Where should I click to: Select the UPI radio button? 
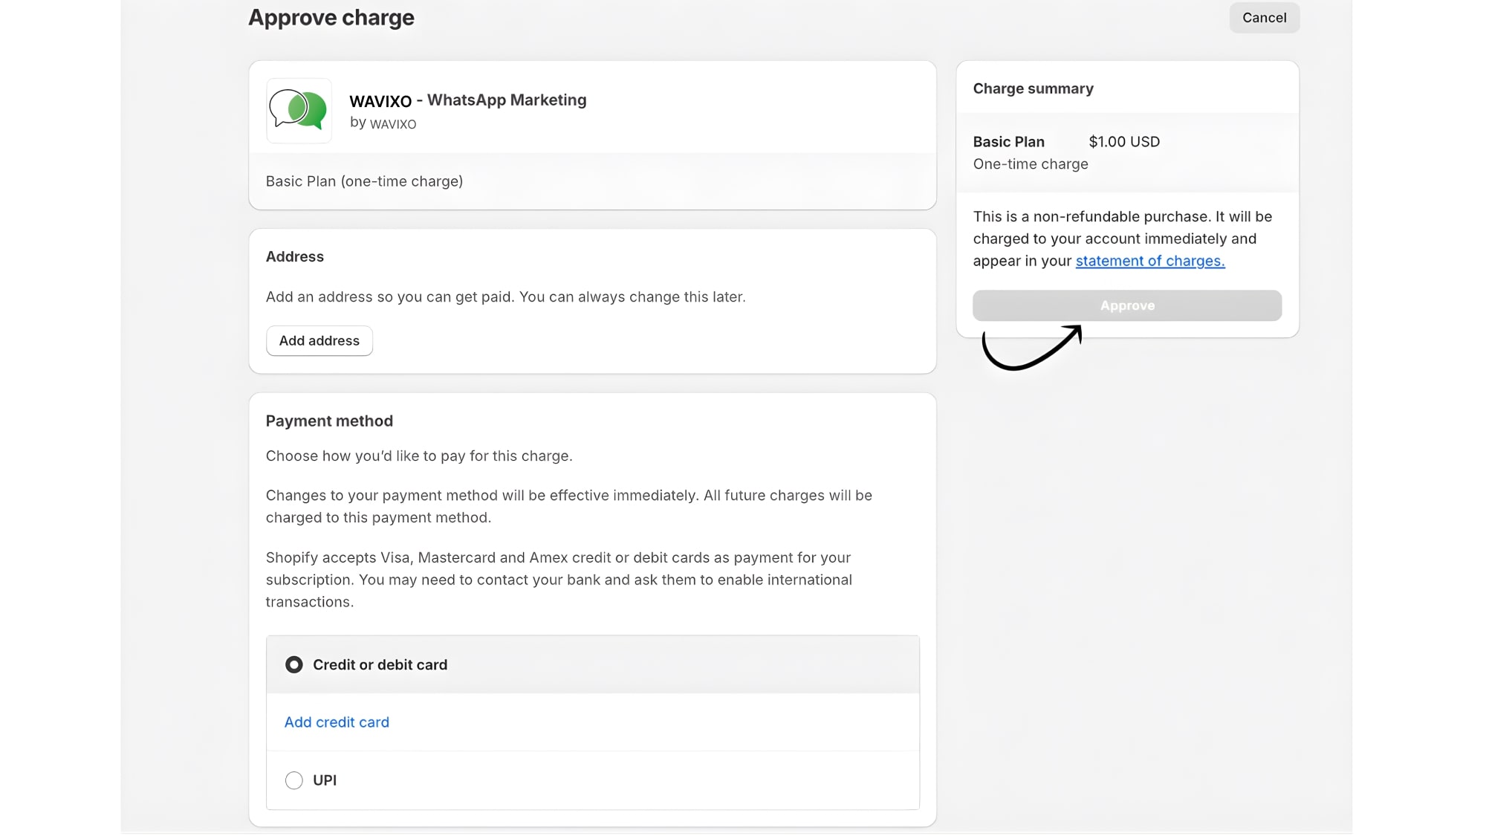[x=294, y=780]
